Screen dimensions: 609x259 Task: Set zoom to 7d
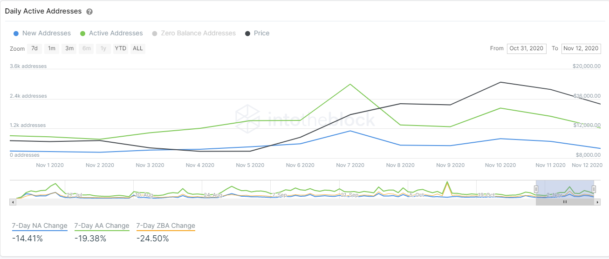pos(34,48)
